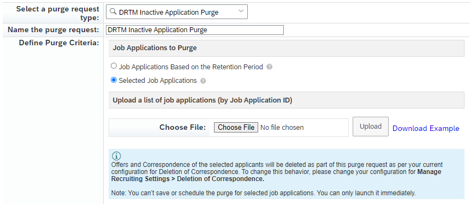The height and width of the screenshot is (204, 476).
Task: Click the circled information icon in blue box
Action: click(x=116, y=156)
